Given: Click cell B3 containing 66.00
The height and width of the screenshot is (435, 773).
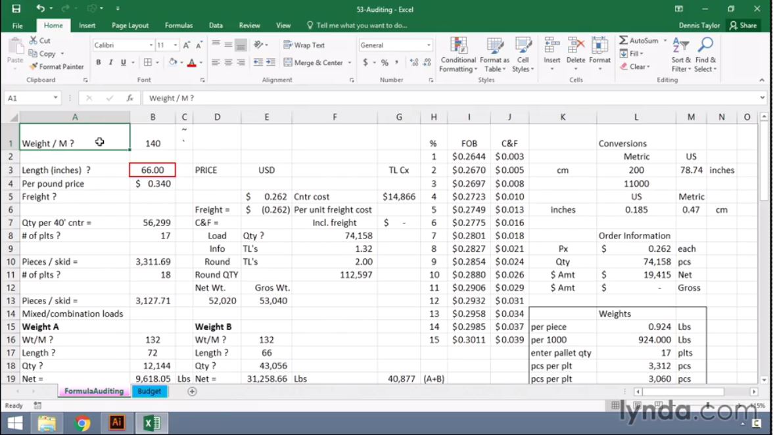Looking at the screenshot, I should [x=152, y=170].
